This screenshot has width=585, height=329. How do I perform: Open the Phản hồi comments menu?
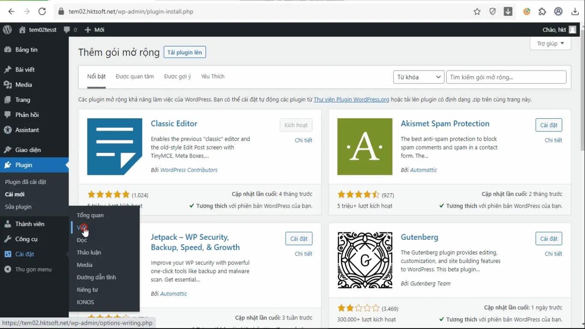34,114
